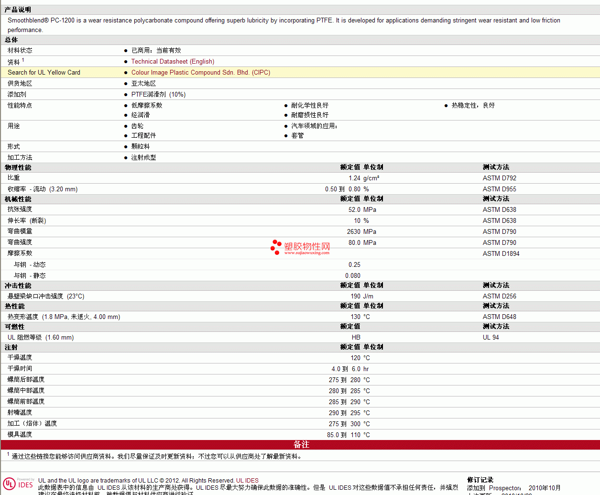Select the 亚太地区 supply region value
This screenshot has width=600, height=495.
[x=143, y=83]
